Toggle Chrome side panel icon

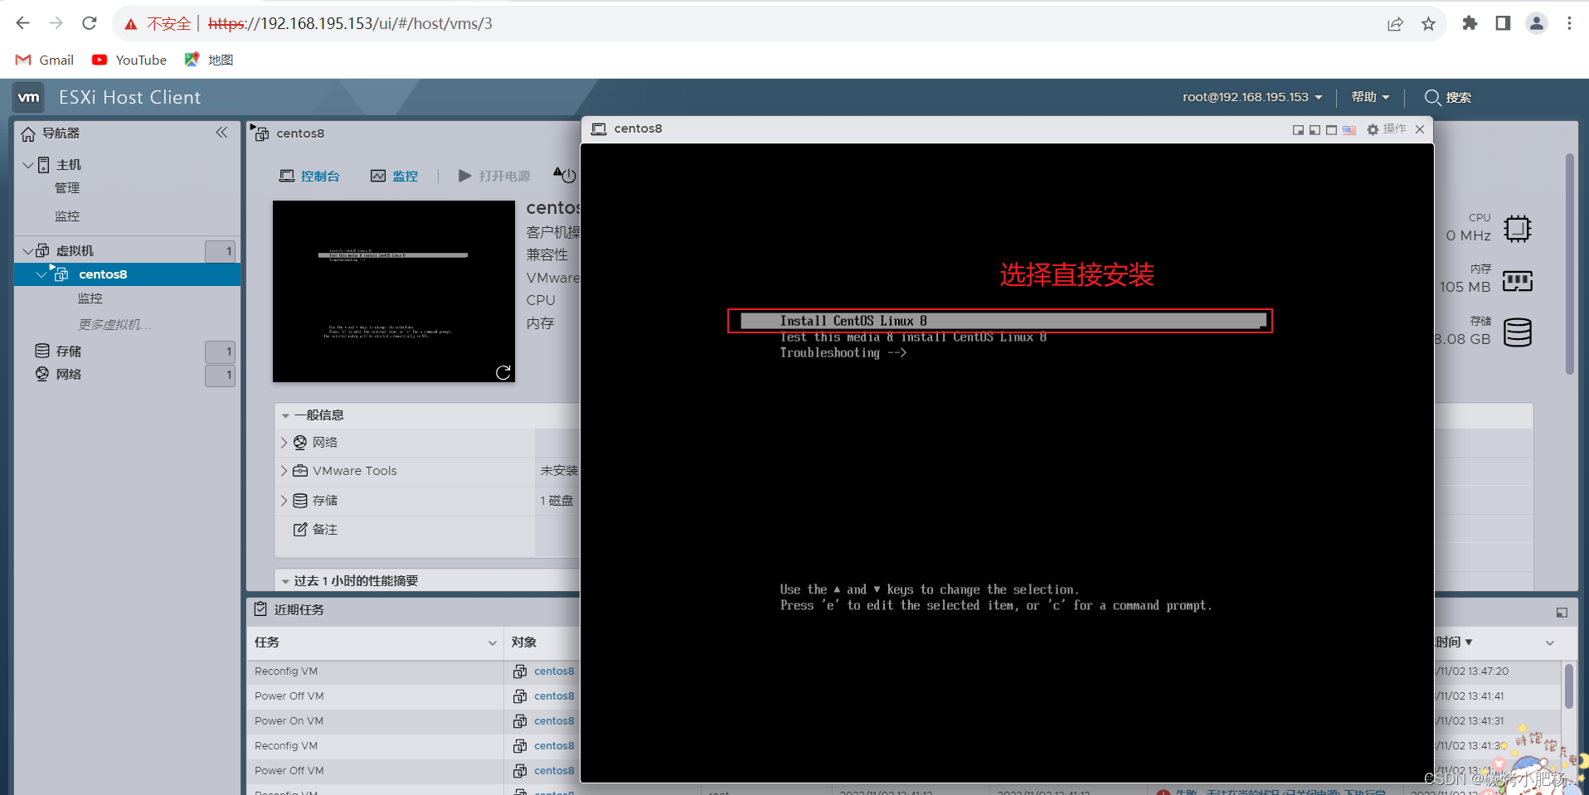[1503, 23]
